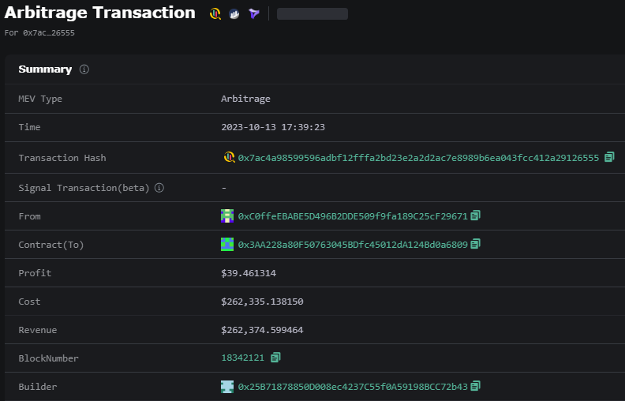The height and width of the screenshot is (401, 625).
Task: Open block number 18342121 link
Action: [243, 358]
